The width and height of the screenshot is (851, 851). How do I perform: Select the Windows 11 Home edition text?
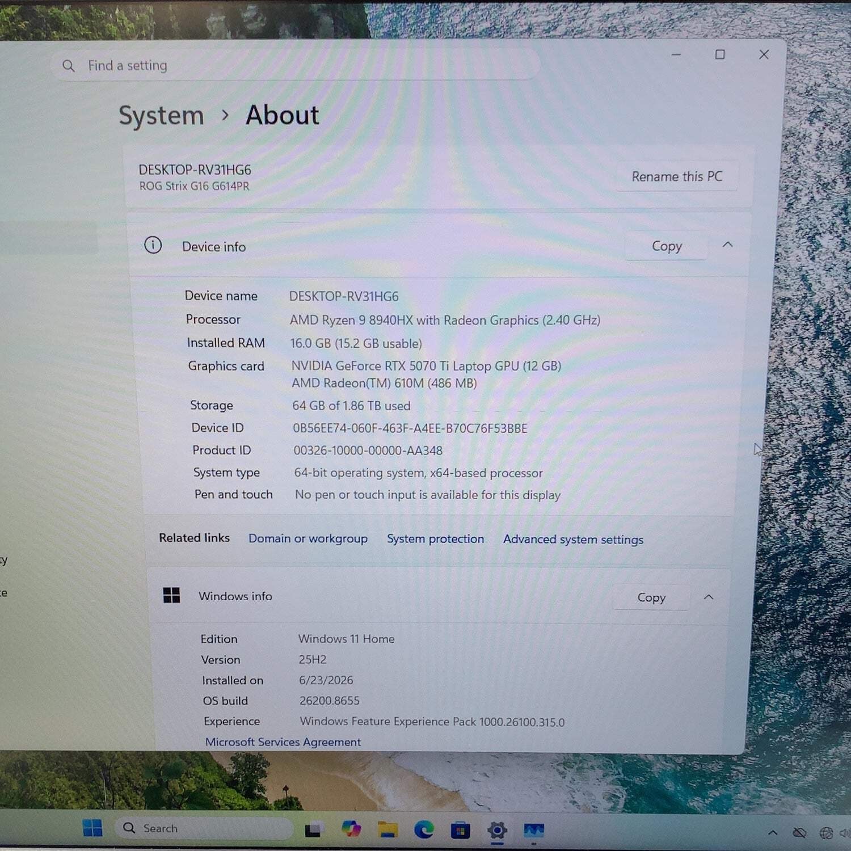click(347, 639)
